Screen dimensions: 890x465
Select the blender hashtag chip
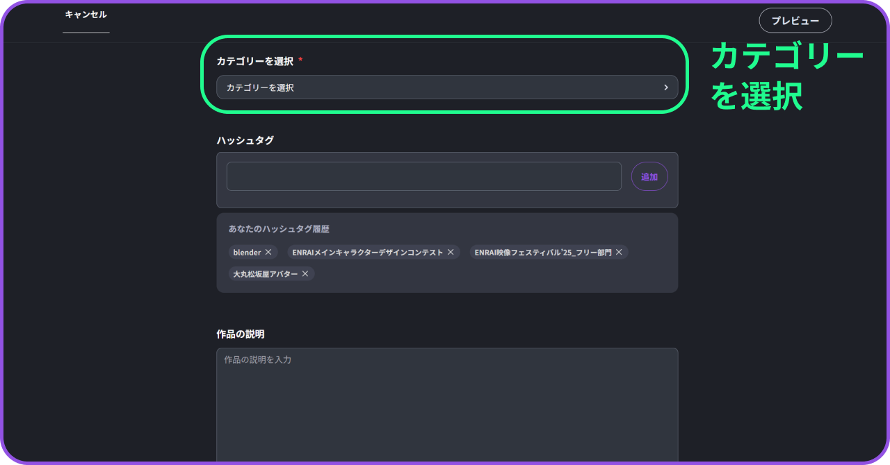[x=247, y=253]
